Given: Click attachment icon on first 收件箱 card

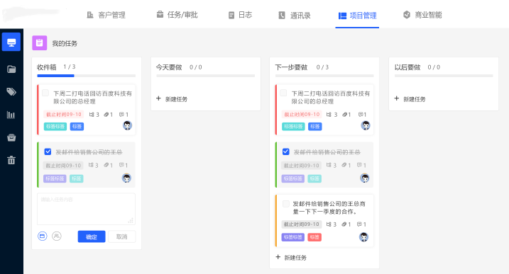Looking at the screenshot, I should point(106,114).
